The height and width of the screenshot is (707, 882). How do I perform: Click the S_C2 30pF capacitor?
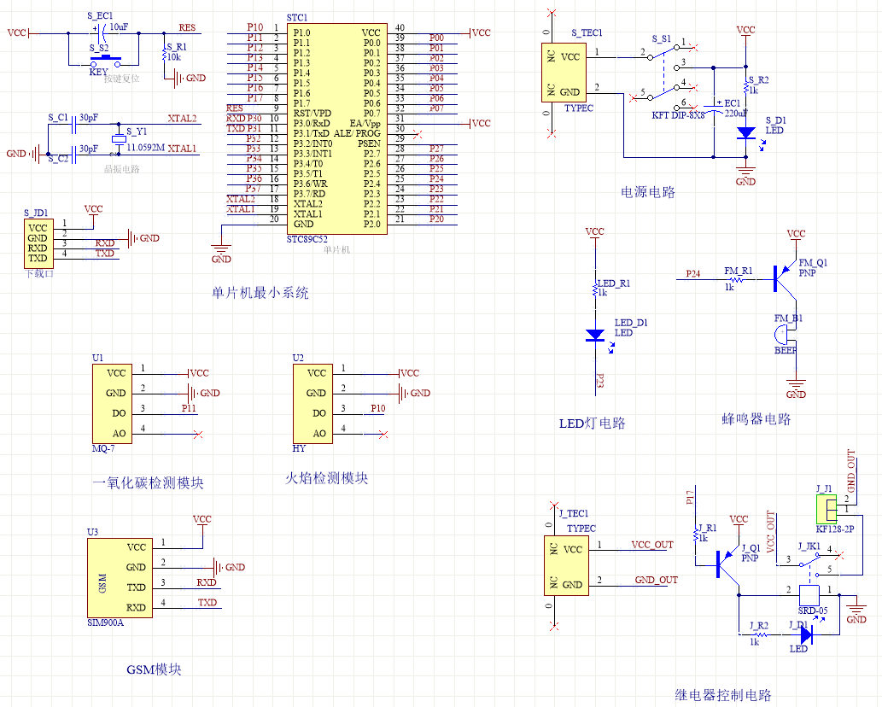(x=73, y=154)
